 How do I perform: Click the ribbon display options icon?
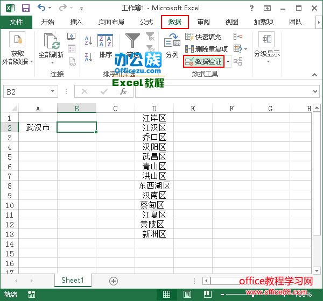point(267,8)
